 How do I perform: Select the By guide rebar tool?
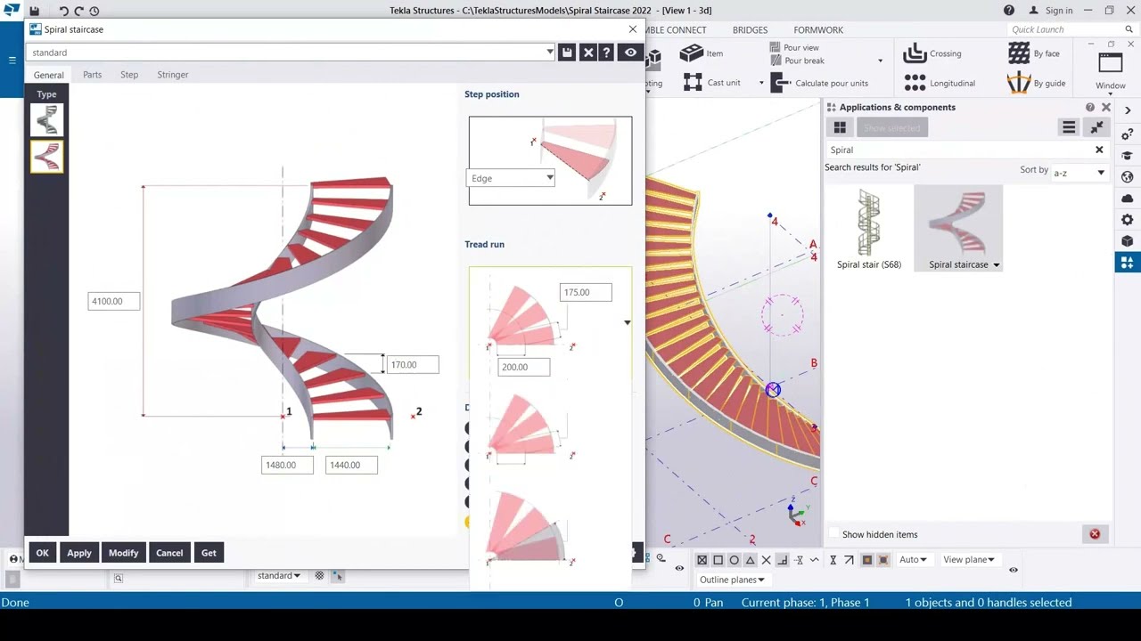[1037, 83]
